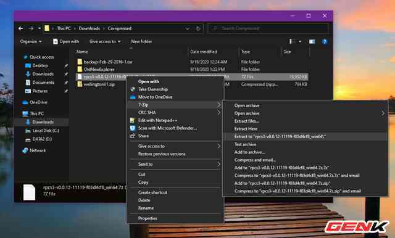Refresh the current folder
Image resolution: width=395 pixels, height=238 pixels.
tap(198, 28)
